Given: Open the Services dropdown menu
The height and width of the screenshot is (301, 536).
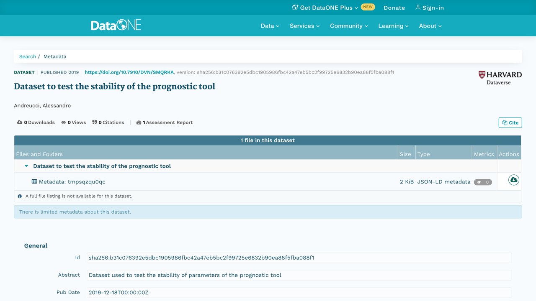Looking at the screenshot, I should [304, 26].
